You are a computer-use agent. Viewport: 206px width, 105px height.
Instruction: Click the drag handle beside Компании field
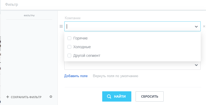click(61, 26)
